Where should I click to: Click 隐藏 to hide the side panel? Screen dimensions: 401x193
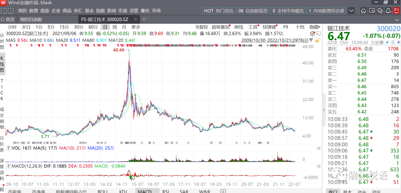click(314, 27)
